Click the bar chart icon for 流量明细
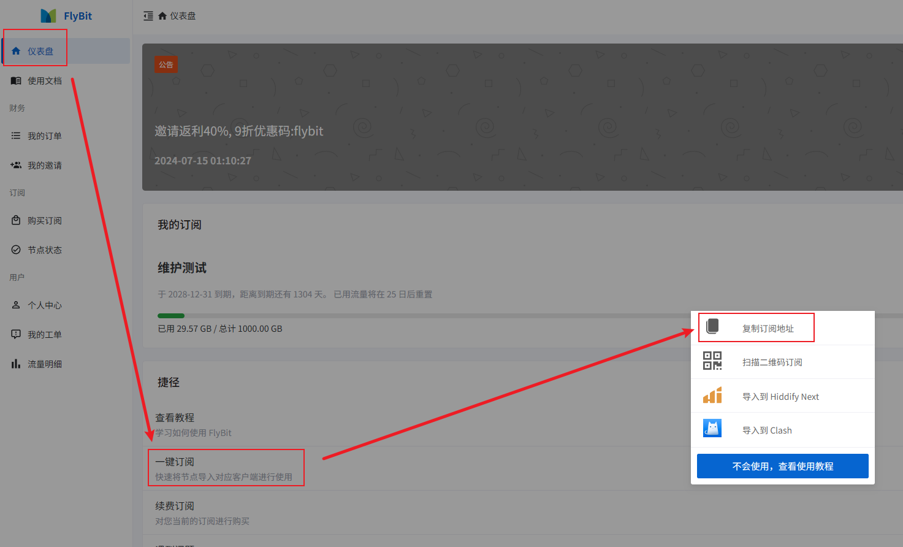 pos(16,364)
